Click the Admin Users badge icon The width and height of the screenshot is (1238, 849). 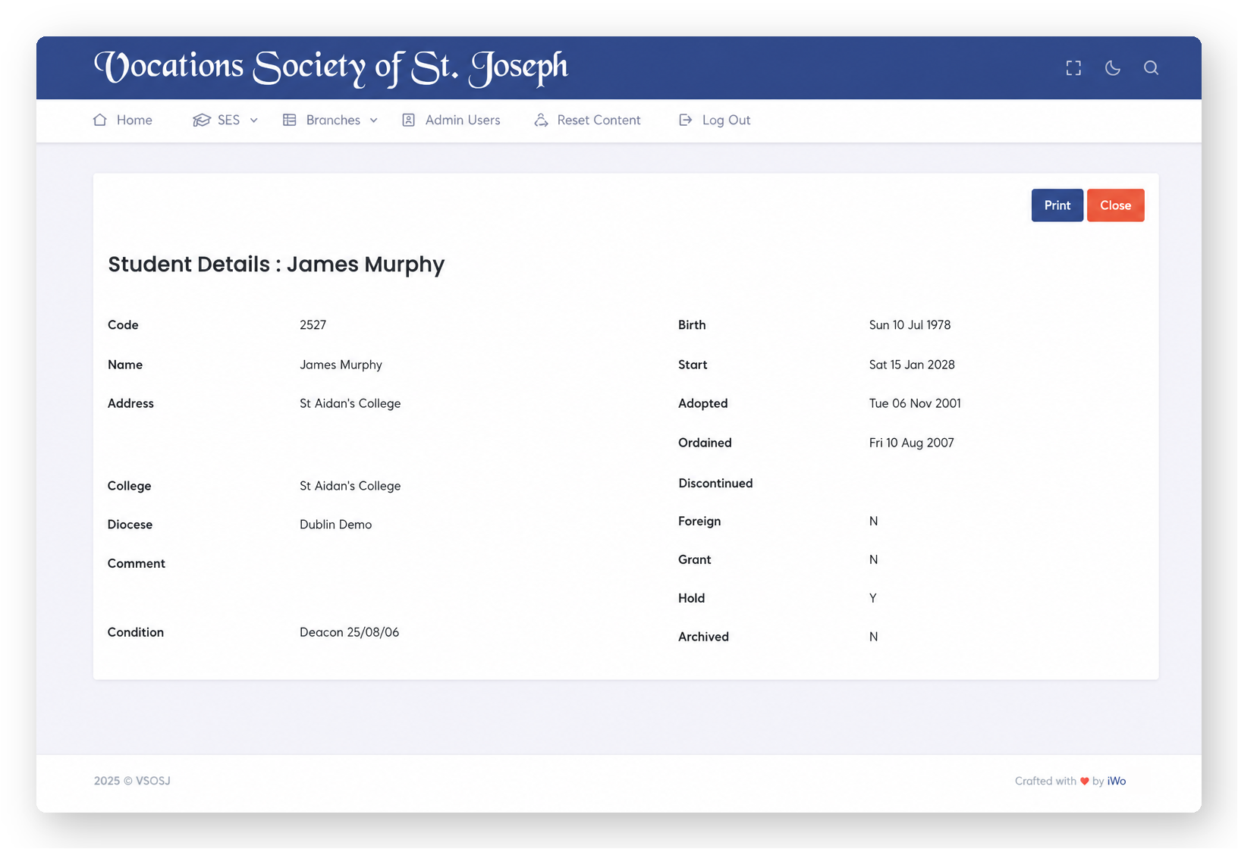pyautogui.click(x=408, y=120)
